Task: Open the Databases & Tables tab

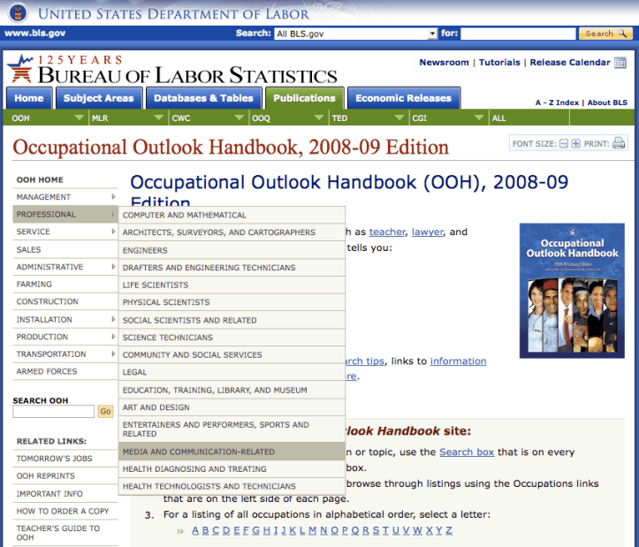Action: pos(203,98)
